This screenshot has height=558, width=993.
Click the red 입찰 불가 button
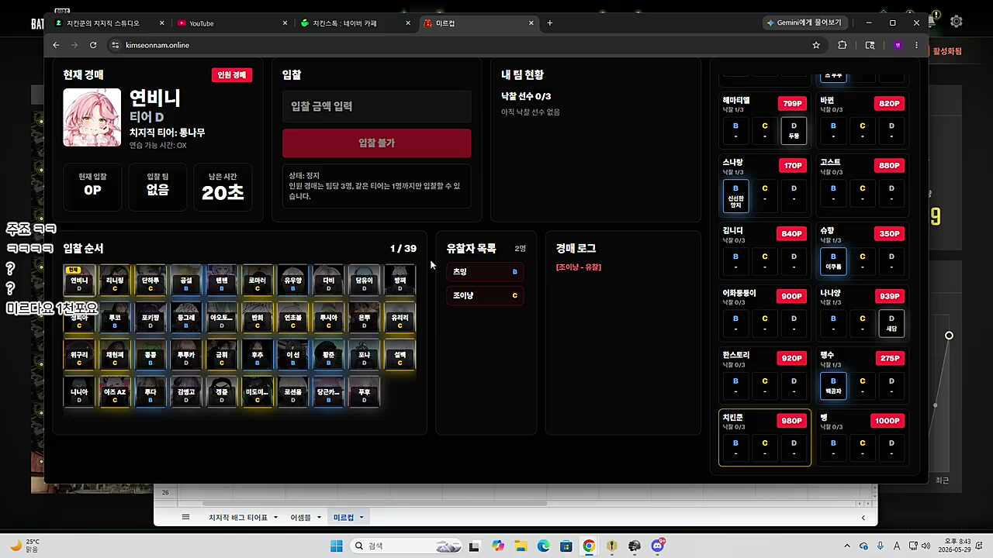[x=376, y=143]
